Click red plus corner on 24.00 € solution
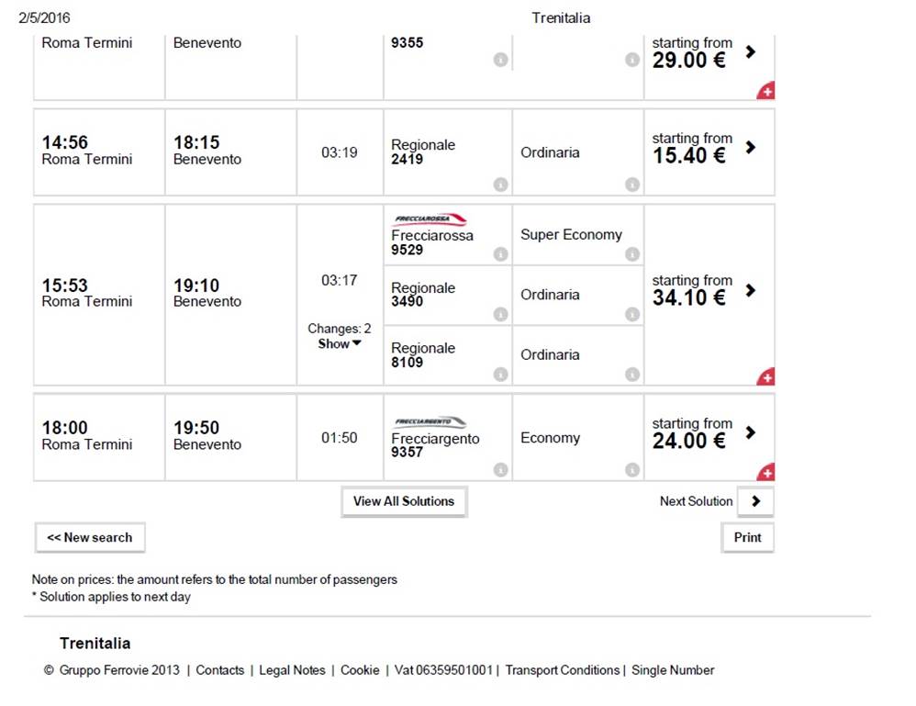This screenshot has width=916, height=706. coord(767,472)
